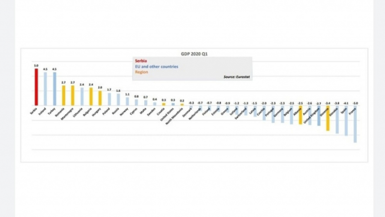
Task: Click the 5.0 value label above Serbia
Action: coord(36,65)
